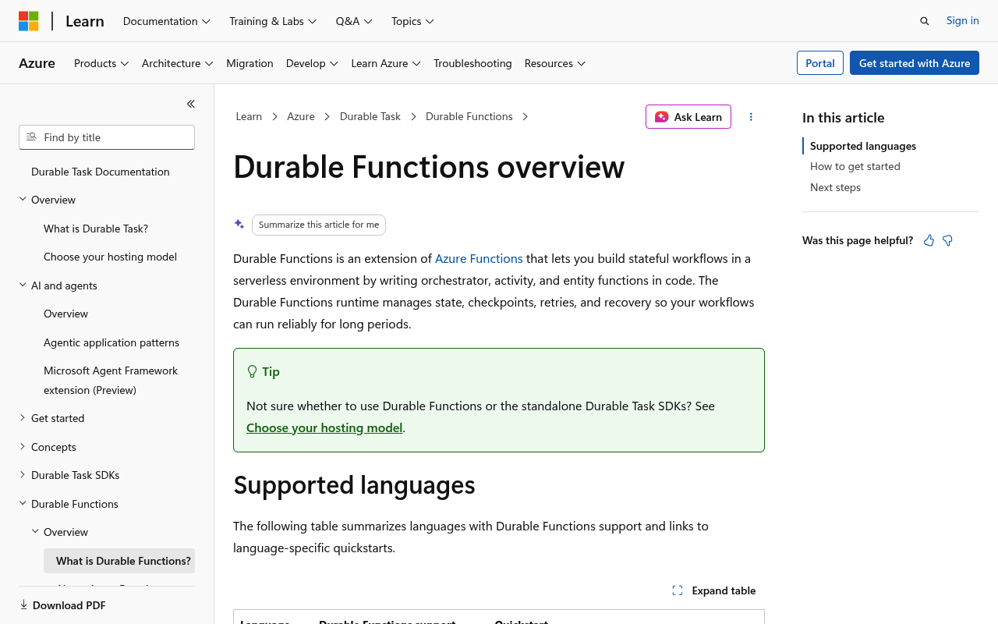998x624 pixels.
Task: Jump to How to get started section
Action: tap(855, 166)
